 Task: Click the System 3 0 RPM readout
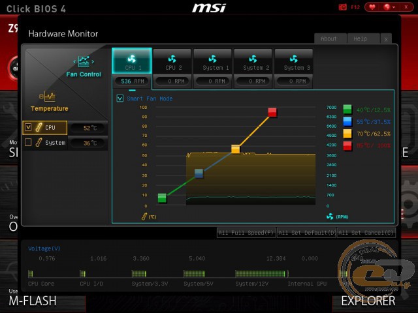[294, 81]
